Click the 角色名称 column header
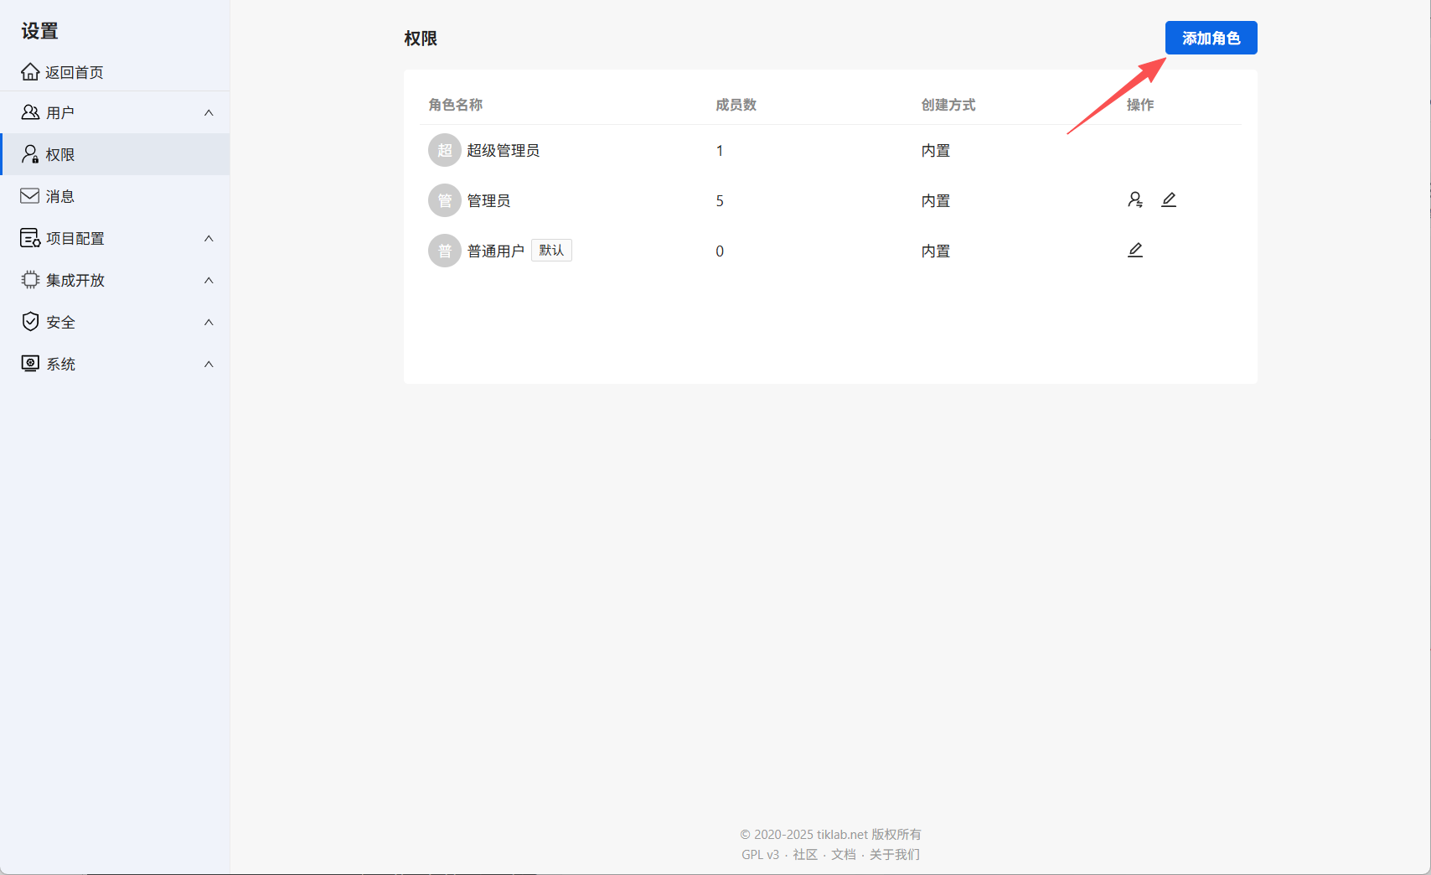The image size is (1431, 875). pyautogui.click(x=456, y=105)
